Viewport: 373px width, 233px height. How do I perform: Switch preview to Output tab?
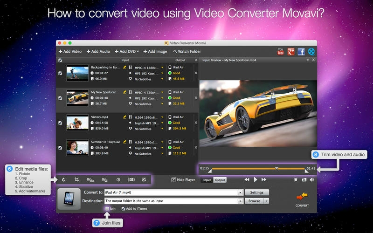pyautogui.click(x=220, y=180)
